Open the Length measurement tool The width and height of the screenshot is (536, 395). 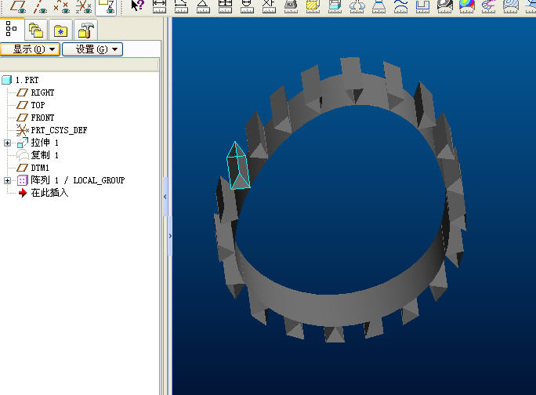[x=181, y=6]
